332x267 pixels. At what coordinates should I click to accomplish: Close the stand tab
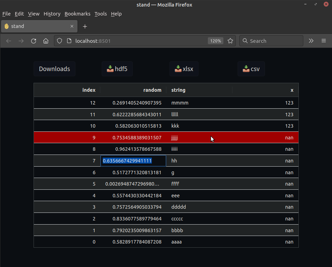tap(72, 26)
